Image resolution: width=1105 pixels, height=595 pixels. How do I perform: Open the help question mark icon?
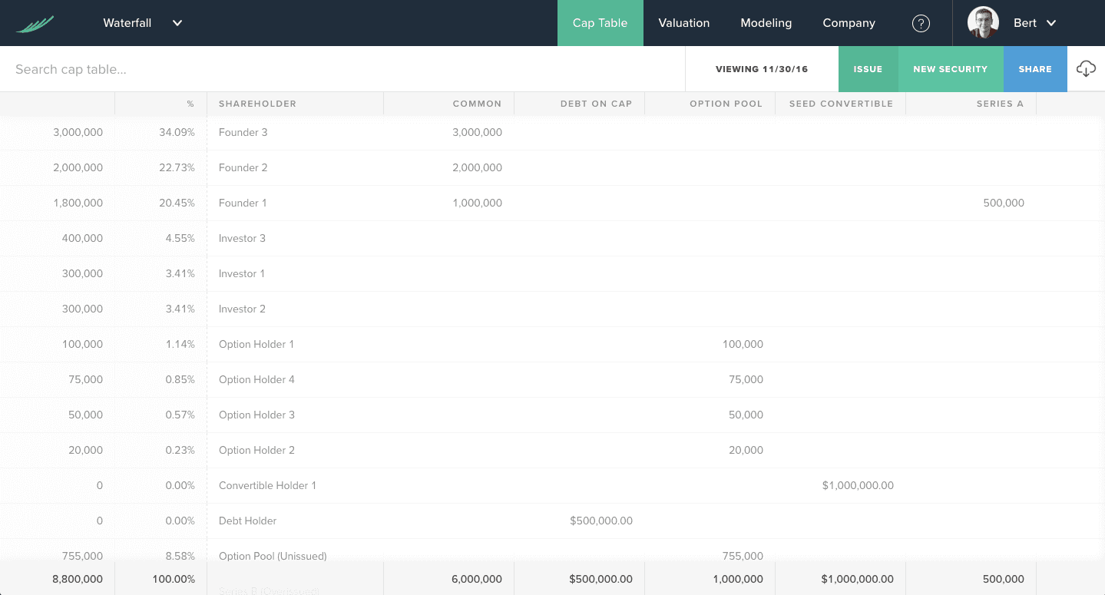[x=921, y=23]
